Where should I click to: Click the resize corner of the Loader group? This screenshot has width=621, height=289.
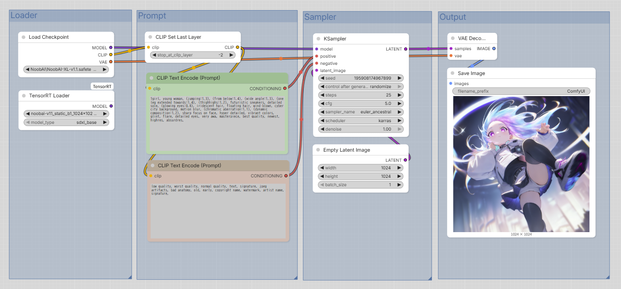(x=130, y=276)
